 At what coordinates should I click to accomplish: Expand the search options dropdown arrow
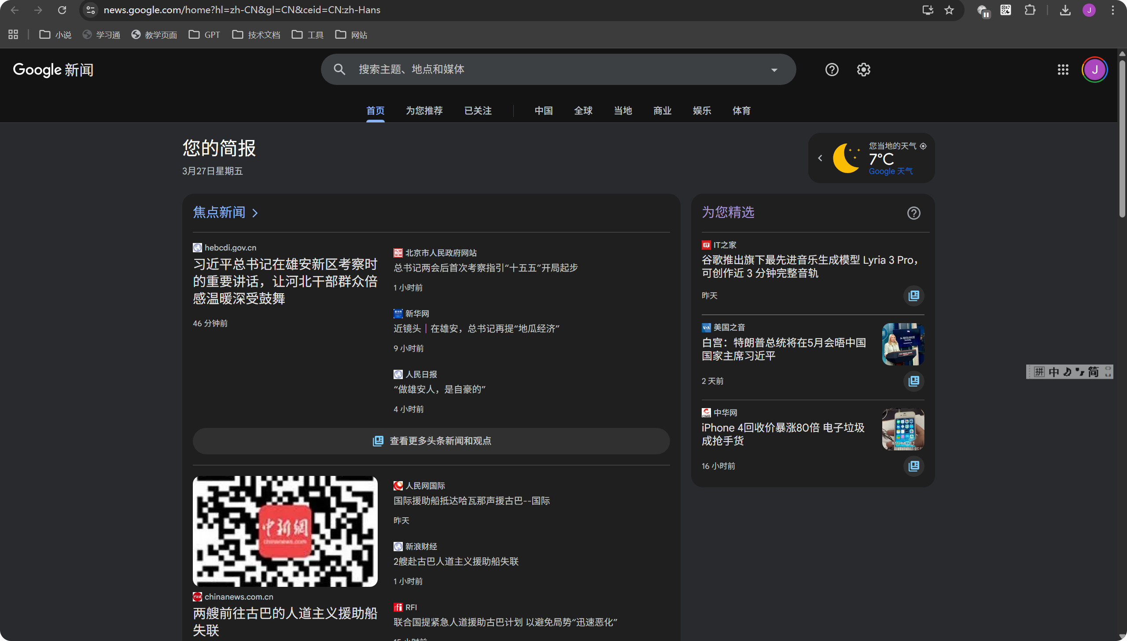tap(774, 70)
